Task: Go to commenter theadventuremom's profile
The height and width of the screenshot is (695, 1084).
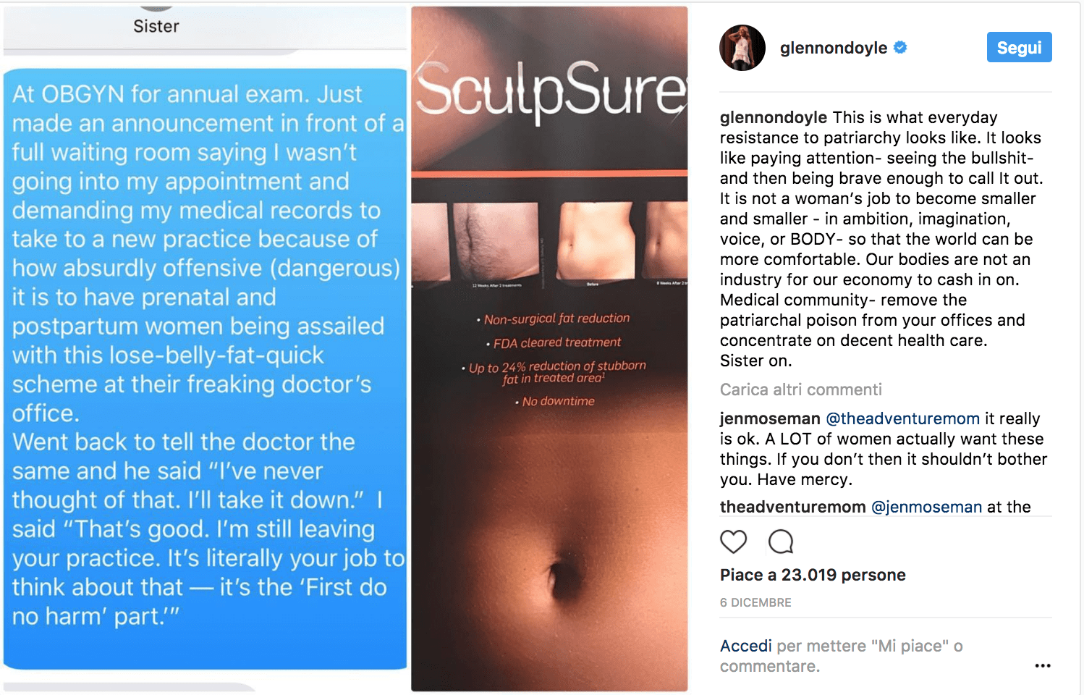Action: (x=792, y=507)
